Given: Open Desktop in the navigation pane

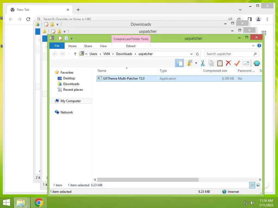Looking at the screenshot, I should coord(69,78).
